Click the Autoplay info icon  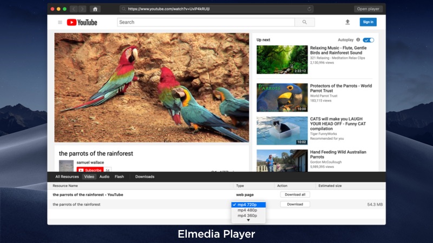tap(358, 39)
